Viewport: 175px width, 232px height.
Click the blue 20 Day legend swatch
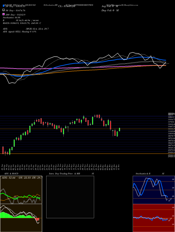tap(3, 6)
